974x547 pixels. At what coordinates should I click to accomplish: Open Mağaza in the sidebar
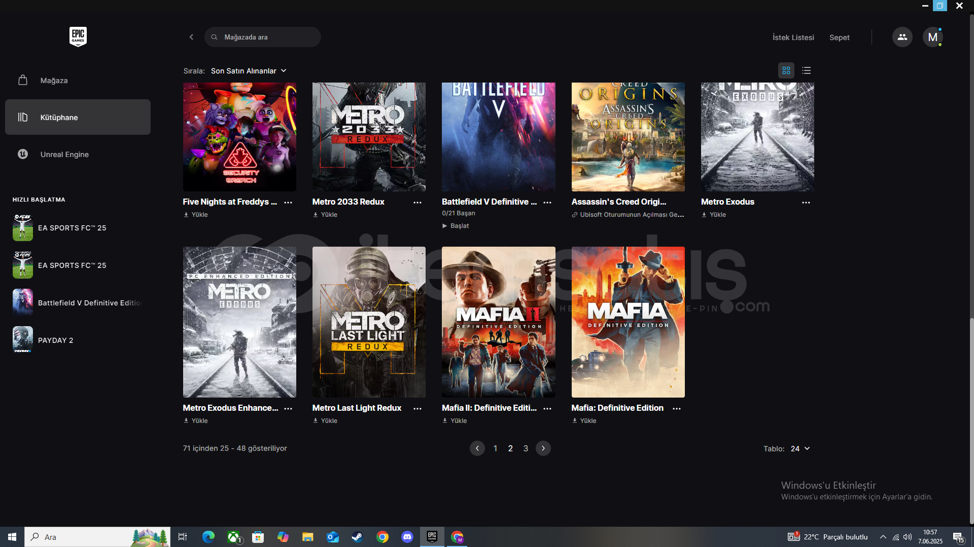(x=78, y=80)
